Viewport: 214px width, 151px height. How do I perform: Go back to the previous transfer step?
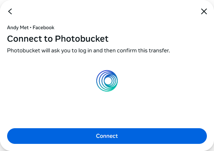click(x=10, y=11)
